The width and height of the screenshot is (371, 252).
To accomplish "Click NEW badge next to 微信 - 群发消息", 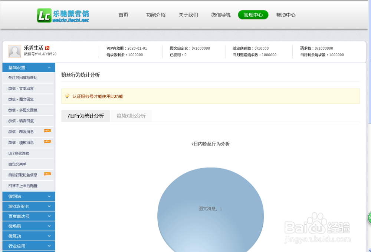I will [x=47, y=131].
